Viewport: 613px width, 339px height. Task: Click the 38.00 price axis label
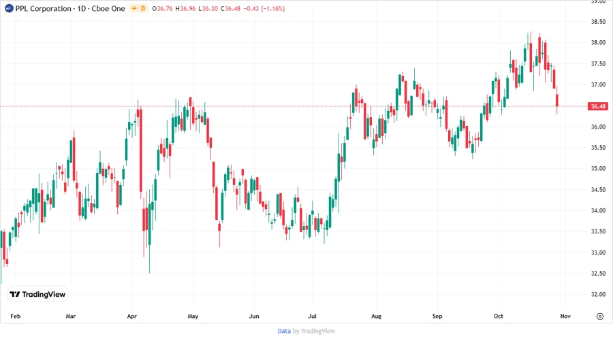pos(598,43)
